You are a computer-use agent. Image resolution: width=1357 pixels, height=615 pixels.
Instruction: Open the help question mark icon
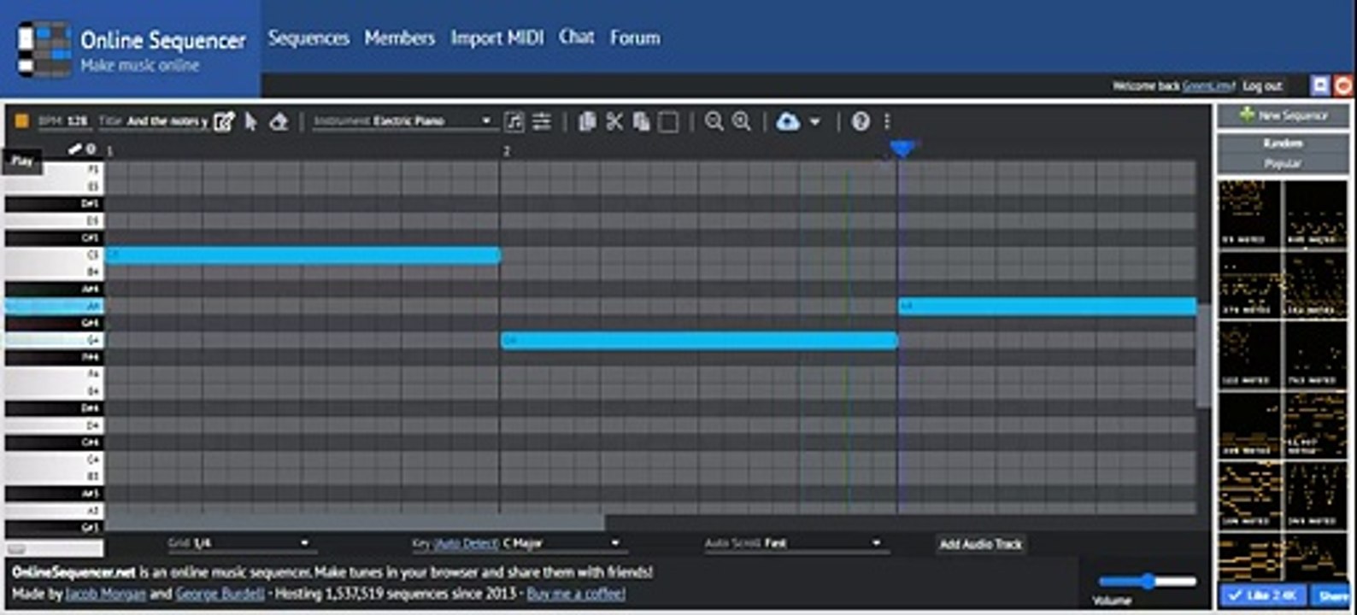pos(861,121)
